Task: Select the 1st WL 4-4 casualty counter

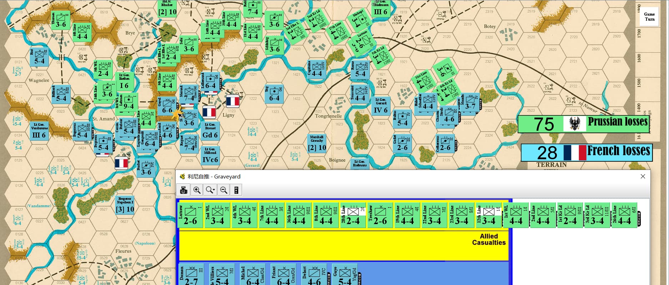Action: point(516,215)
